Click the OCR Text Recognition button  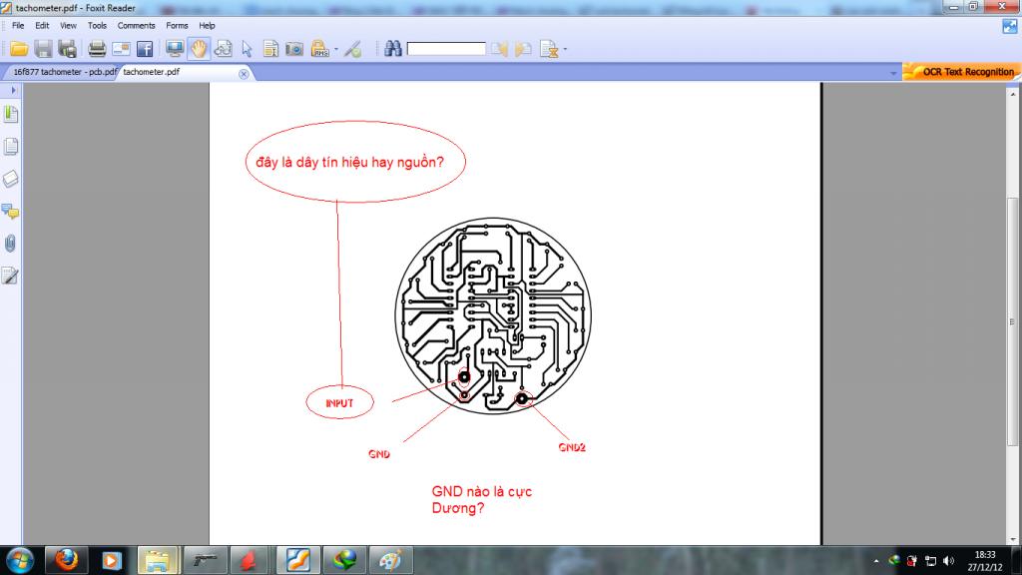pyautogui.click(x=961, y=72)
